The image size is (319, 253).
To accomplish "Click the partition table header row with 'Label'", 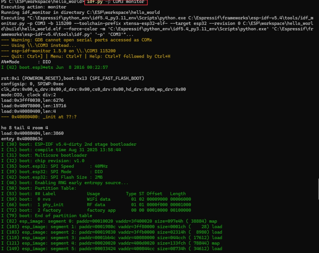I will coord(93,194).
